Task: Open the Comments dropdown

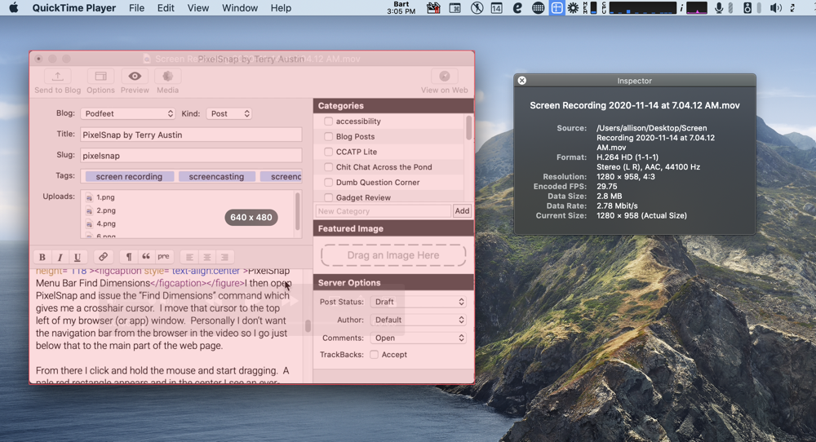Action: [418, 338]
